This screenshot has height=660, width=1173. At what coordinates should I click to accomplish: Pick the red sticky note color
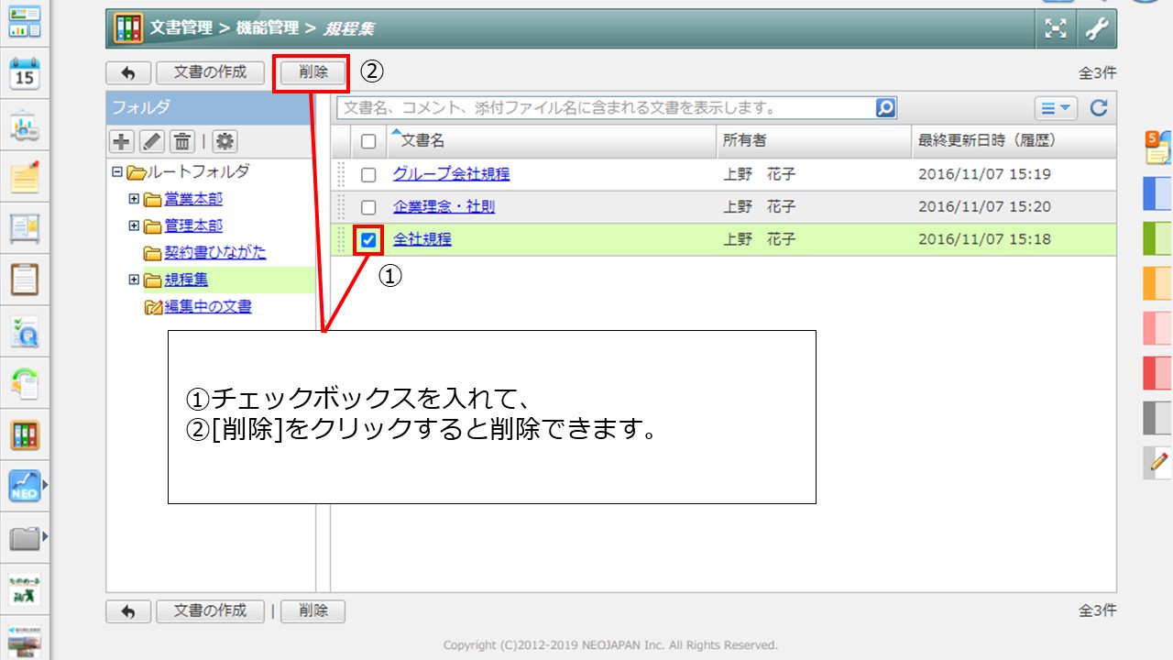[x=1158, y=373]
